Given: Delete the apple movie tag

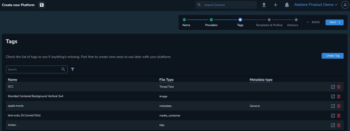Looking at the screenshot, I should coord(339,106).
